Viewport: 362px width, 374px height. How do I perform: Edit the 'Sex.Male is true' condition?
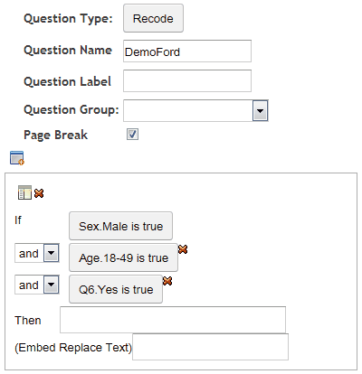click(x=120, y=226)
